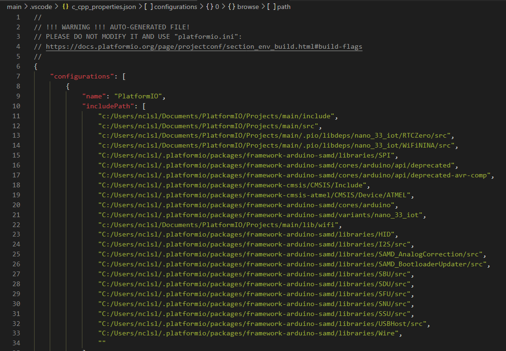
Task: Click the empty string on line 34
Action: 102,342
